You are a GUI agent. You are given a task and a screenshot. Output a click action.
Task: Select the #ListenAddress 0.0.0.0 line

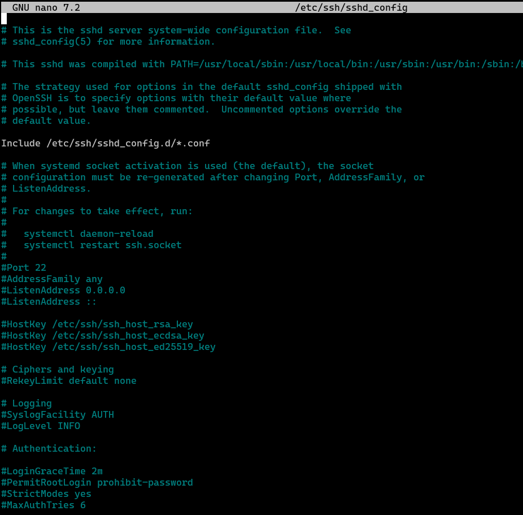pos(62,290)
